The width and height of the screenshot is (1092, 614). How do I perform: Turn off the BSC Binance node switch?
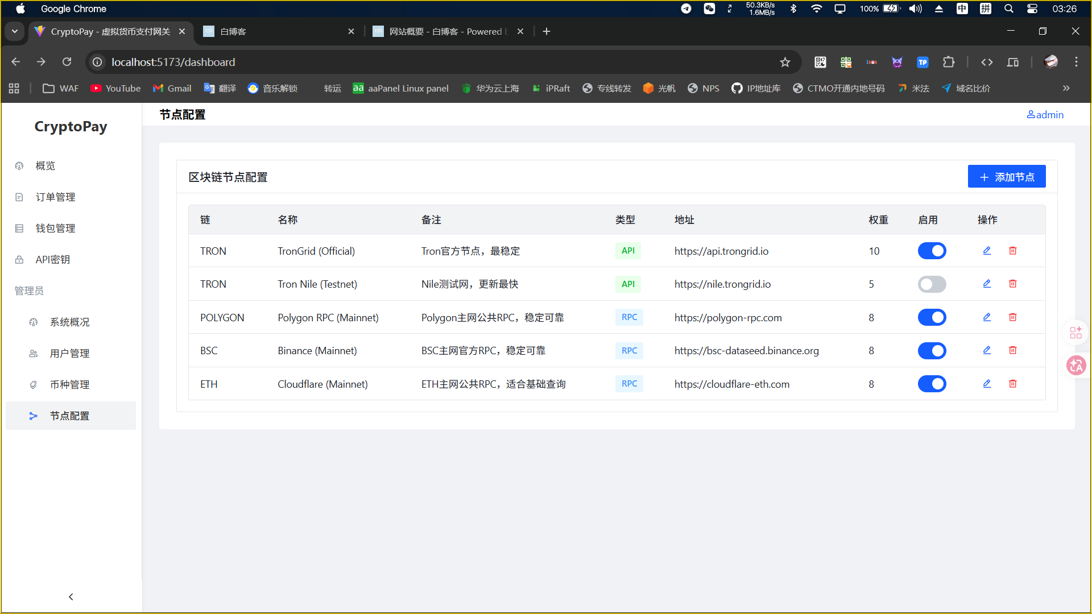[932, 350]
